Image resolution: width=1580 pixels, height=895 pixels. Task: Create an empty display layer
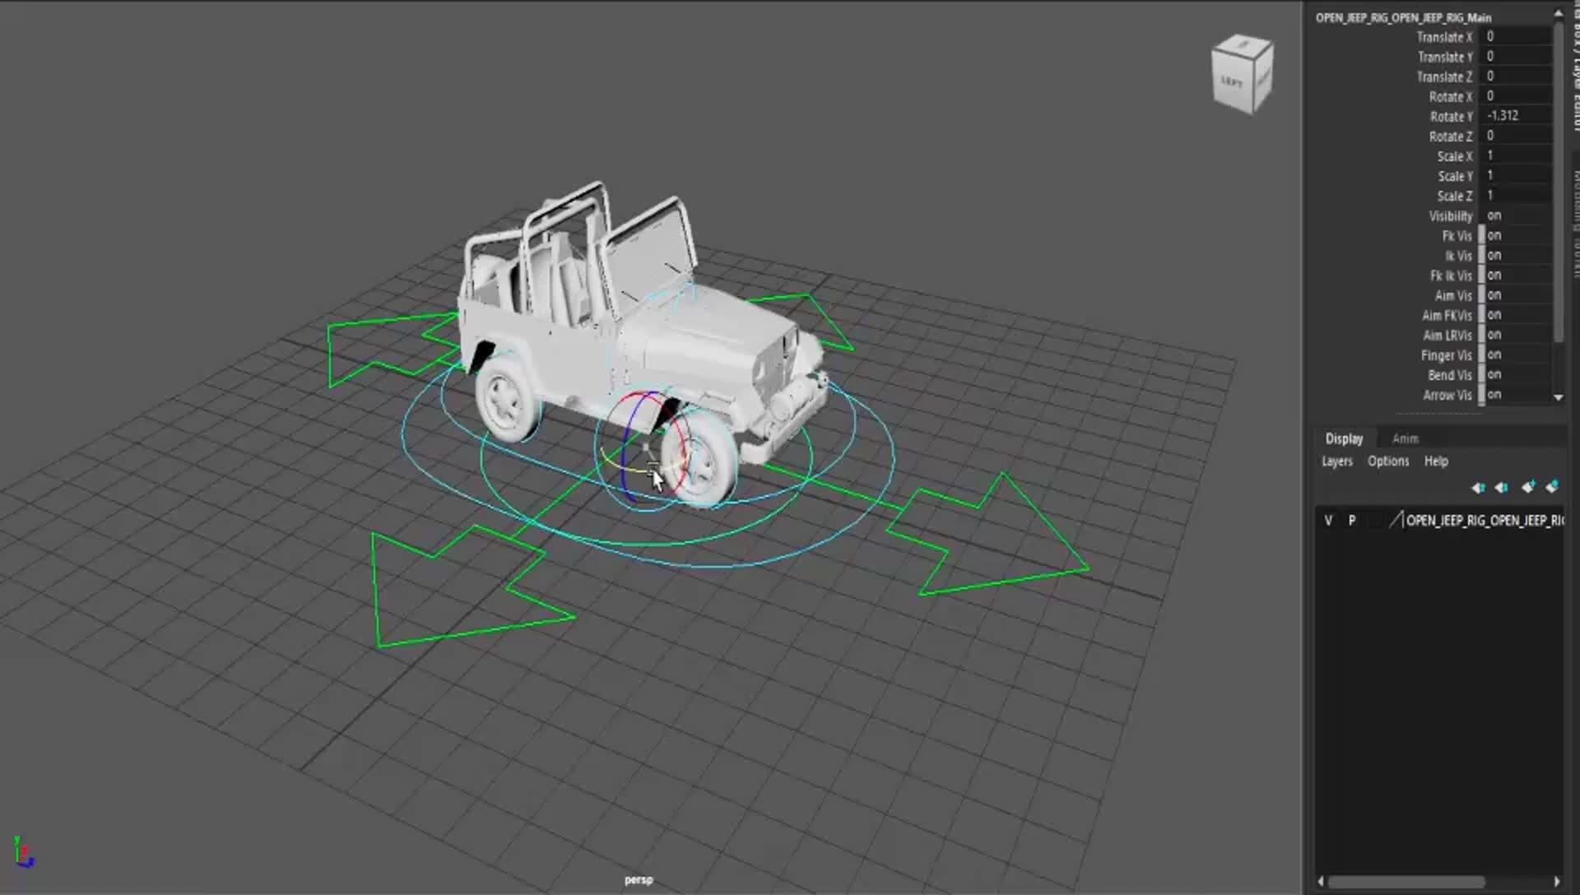(x=1529, y=487)
